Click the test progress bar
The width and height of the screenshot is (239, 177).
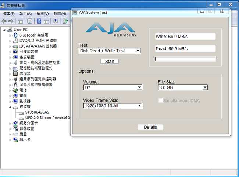pyautogui.click(x=185, y=59)
